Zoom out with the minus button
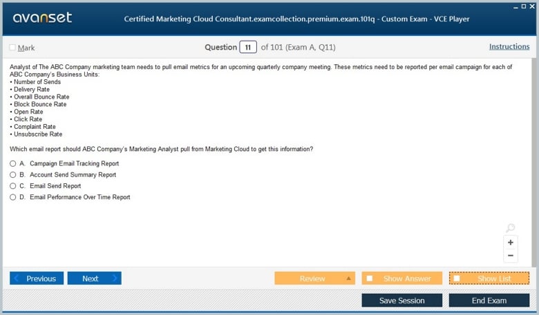This screenshot has width=539, height=315. click(x=510, y=256)
